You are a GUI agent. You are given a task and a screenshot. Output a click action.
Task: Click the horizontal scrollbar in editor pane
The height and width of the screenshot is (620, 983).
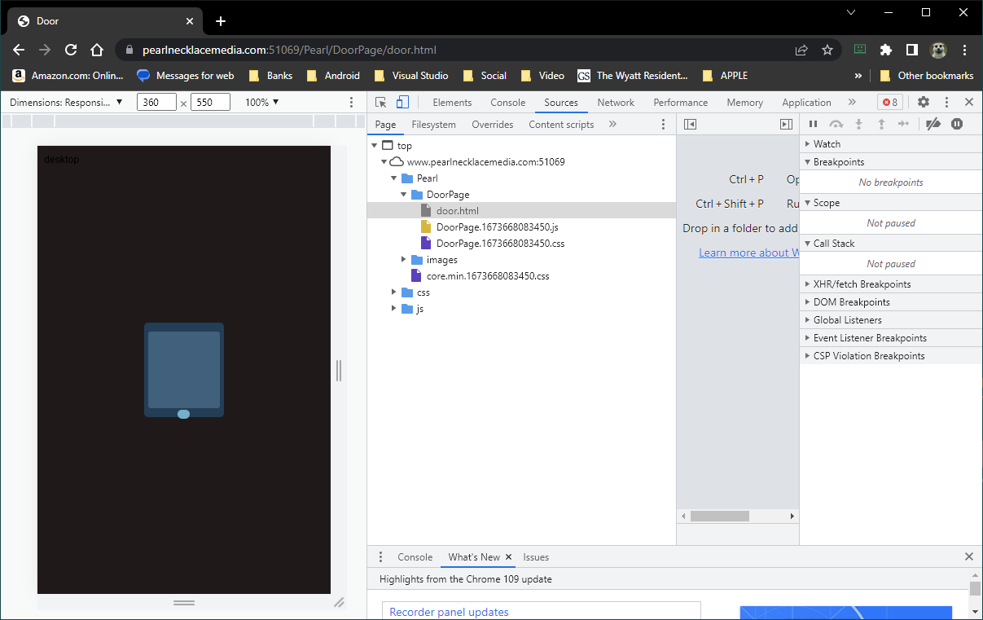(719, 517)
